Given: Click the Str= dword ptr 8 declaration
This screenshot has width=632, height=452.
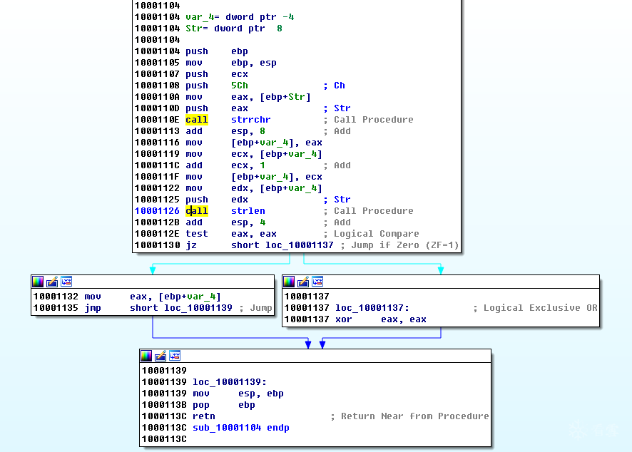Looking at the screenshot, I should coord(234,29).
